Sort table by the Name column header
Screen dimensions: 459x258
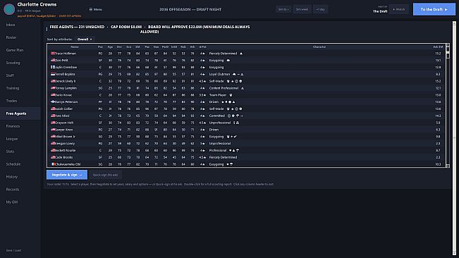[x=75, y=47]
